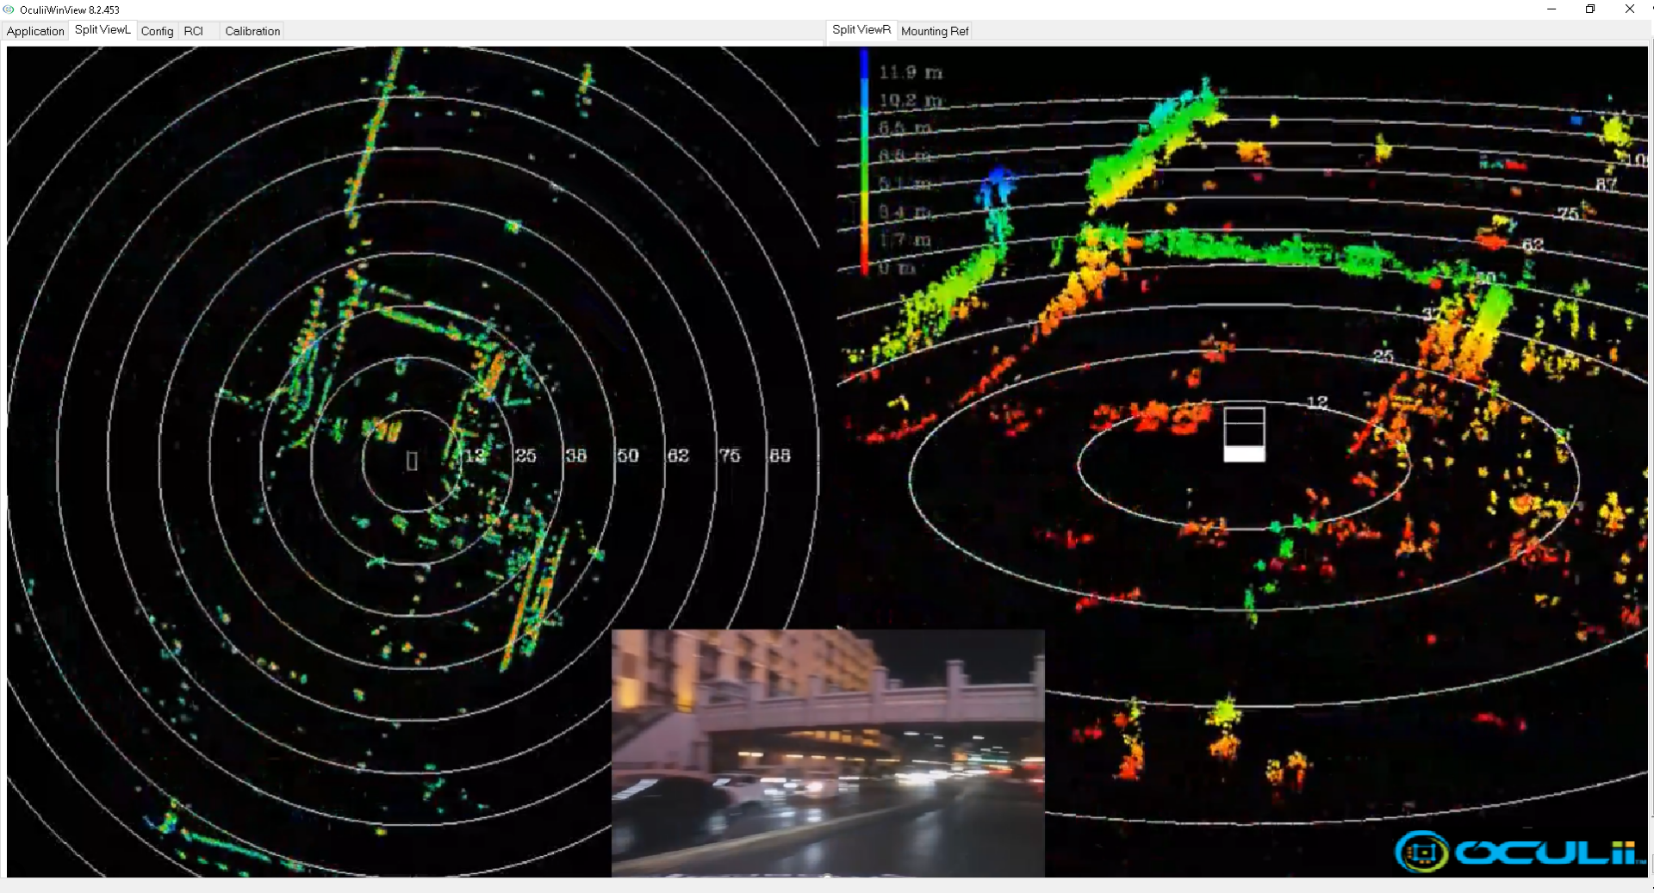Click the OculiiWinView title bar app icon
The image size is (1654, 893).
(9, 9)
